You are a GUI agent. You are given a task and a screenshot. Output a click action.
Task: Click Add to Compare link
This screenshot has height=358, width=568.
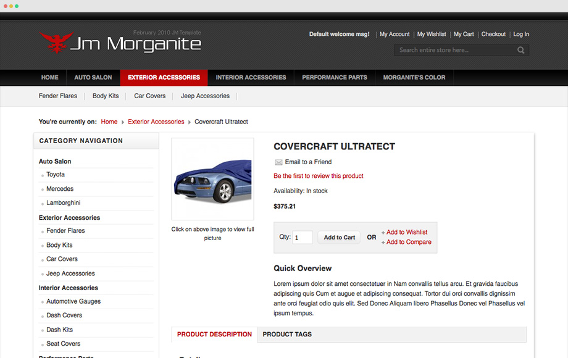409,242
